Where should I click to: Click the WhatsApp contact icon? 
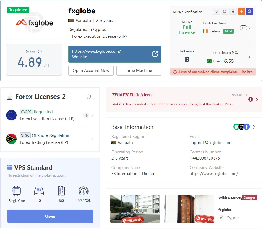coord(236,127)
